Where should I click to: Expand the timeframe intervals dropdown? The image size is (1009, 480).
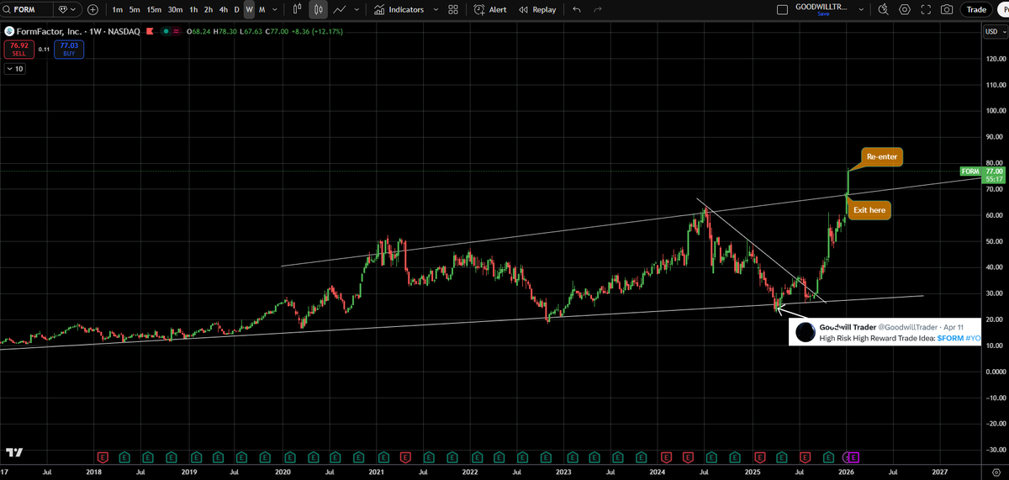[x=275, y=10]
